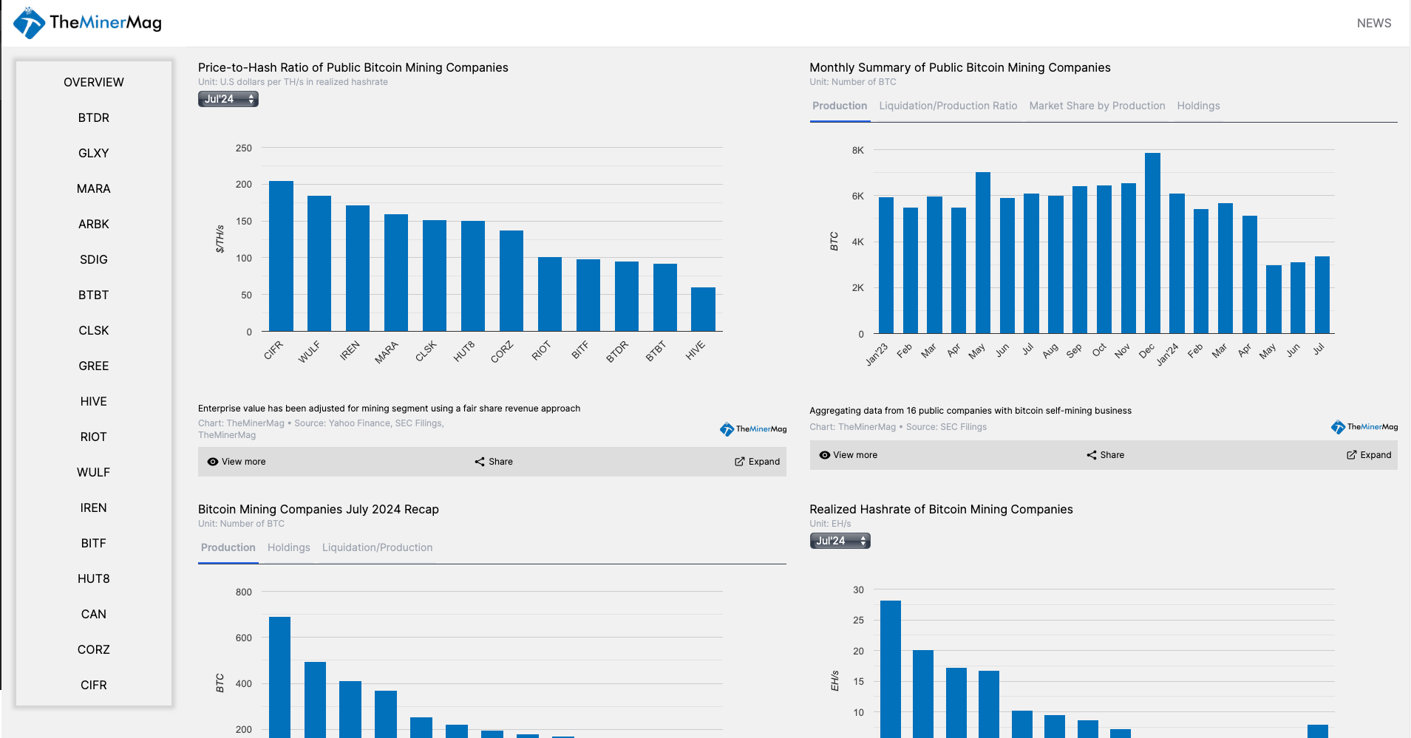The height and width of the screenshot is (738, 1411).
Task: Select MARA from the ticker sidebar
Action: (93, 188)
